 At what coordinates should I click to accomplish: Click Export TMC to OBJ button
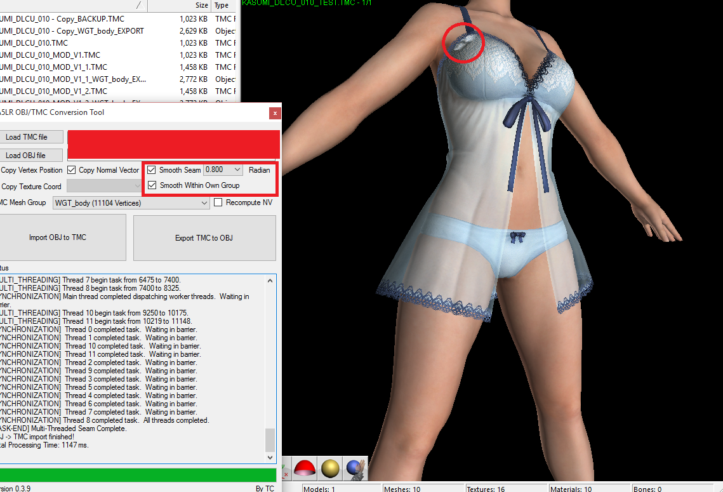tap(204, 238)
